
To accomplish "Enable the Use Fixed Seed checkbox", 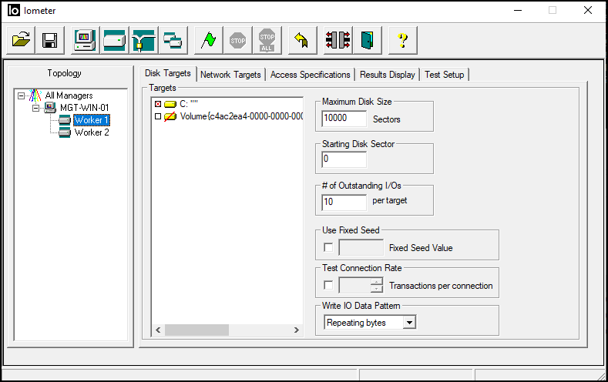I will [x=328, y=247].
